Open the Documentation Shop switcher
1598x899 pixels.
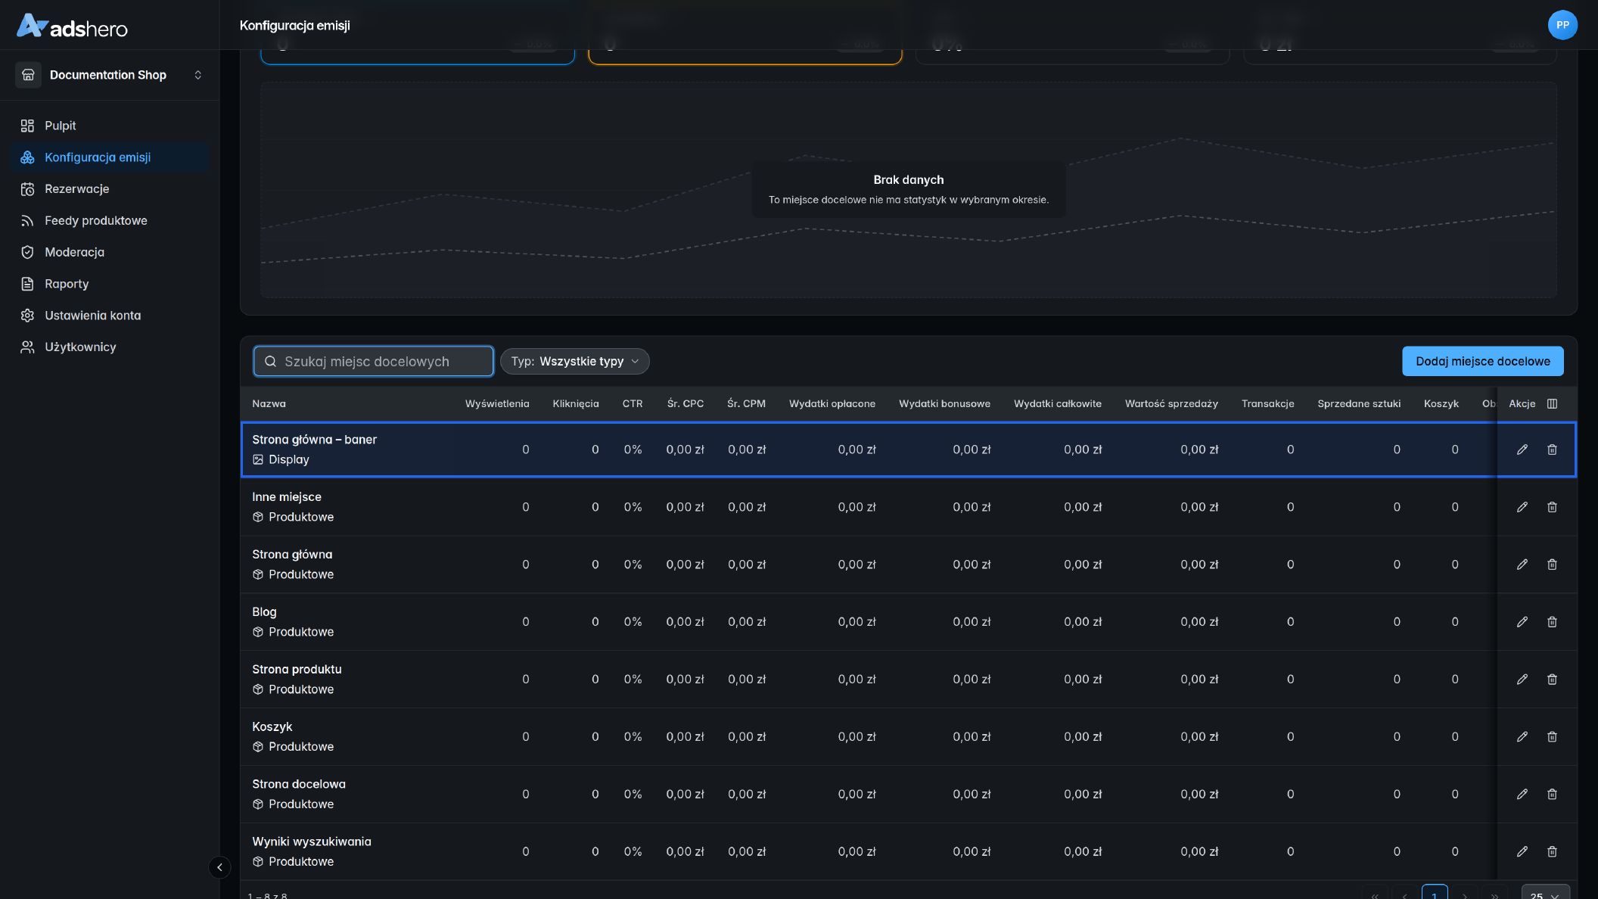click(110, 75)
